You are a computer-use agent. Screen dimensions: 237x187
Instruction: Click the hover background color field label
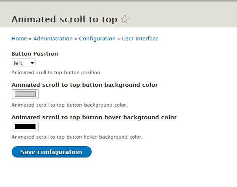(94, 118)
